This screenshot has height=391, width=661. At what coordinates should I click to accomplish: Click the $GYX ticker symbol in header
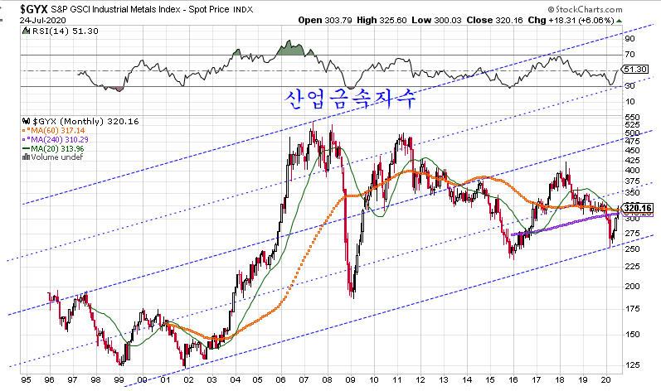point(34,9)
